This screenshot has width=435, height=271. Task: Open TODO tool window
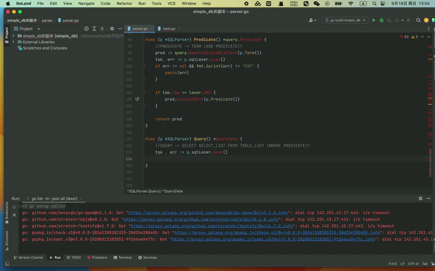tap(74, 257)
